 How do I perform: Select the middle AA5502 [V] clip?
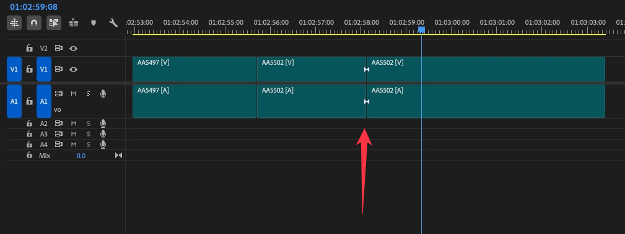(x=312, y=69)
